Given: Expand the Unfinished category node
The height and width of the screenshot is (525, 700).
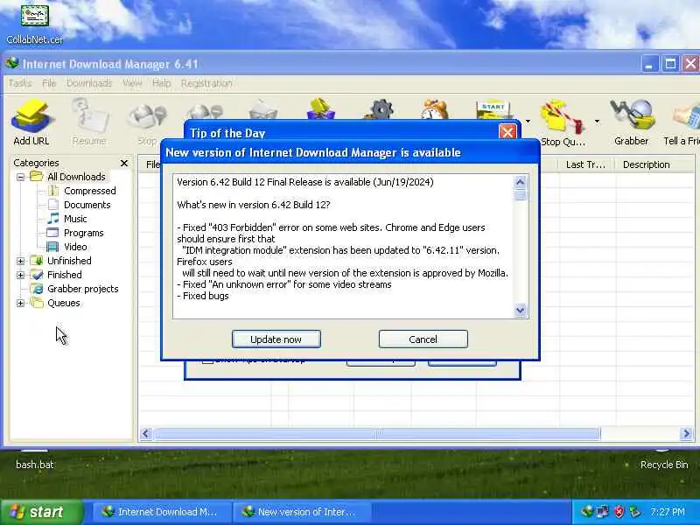Looking at the screenshot, I should [x=20, y=261].
